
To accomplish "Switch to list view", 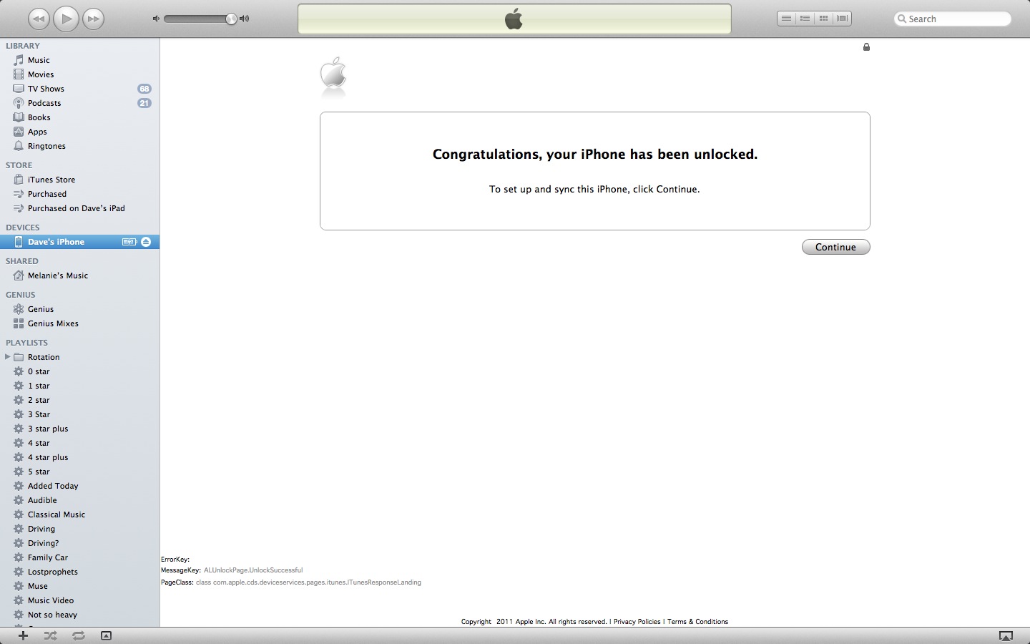I will tap(786, 19).
